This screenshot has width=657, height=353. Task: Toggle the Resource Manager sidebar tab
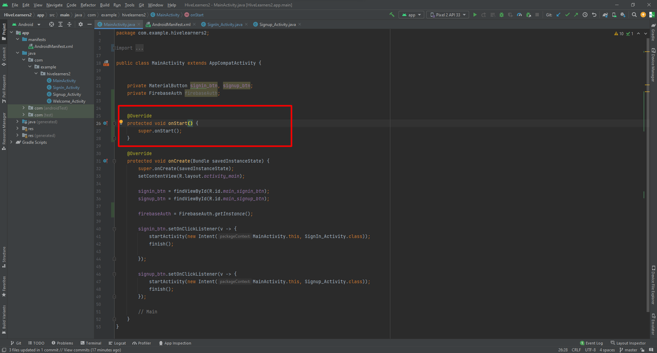pos(4,131)
